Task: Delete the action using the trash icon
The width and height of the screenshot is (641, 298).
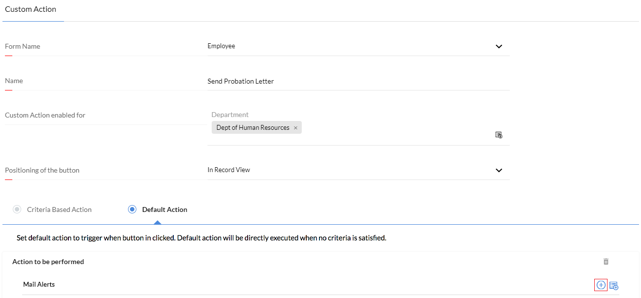Action: pyautogui.click(x=606, y=262)
